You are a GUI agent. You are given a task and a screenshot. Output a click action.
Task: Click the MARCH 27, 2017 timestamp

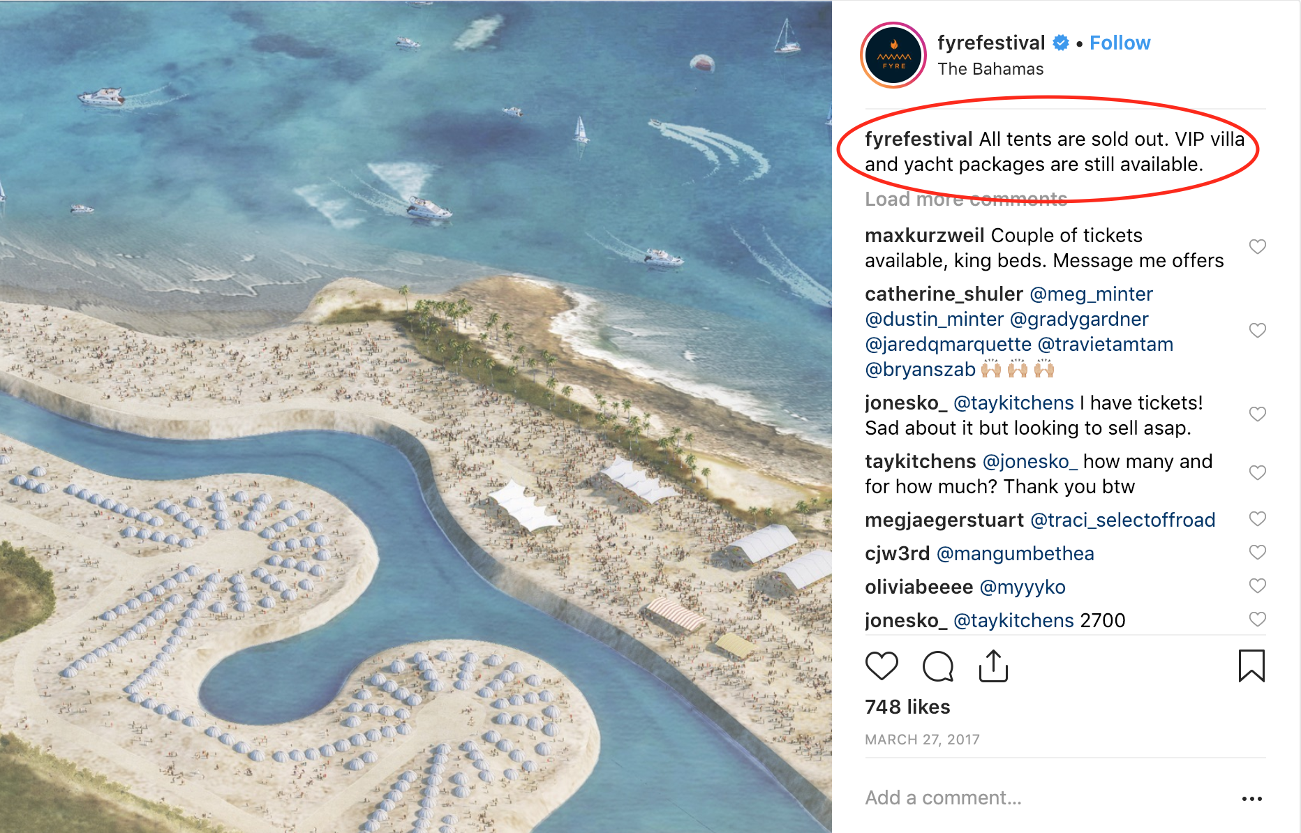[x=922, y=740]
